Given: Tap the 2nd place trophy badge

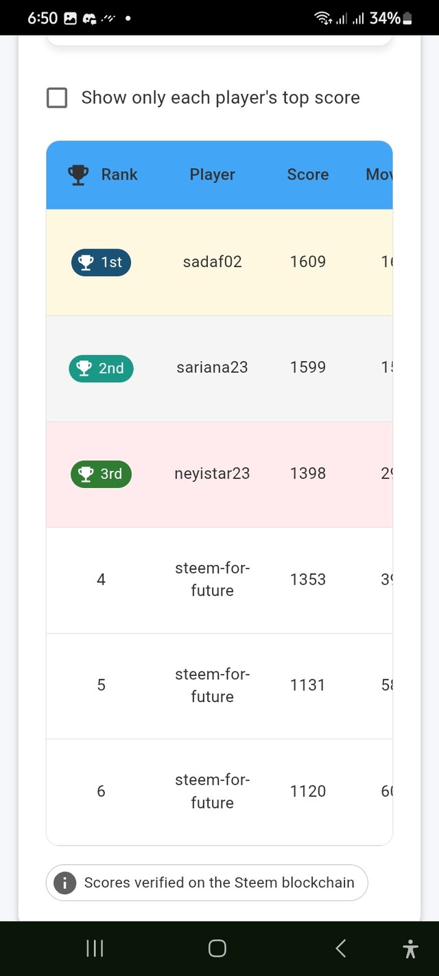Looking at the screenshot, I should (x=101, y=369).
